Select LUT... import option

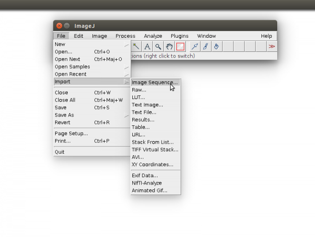point(155,98)
